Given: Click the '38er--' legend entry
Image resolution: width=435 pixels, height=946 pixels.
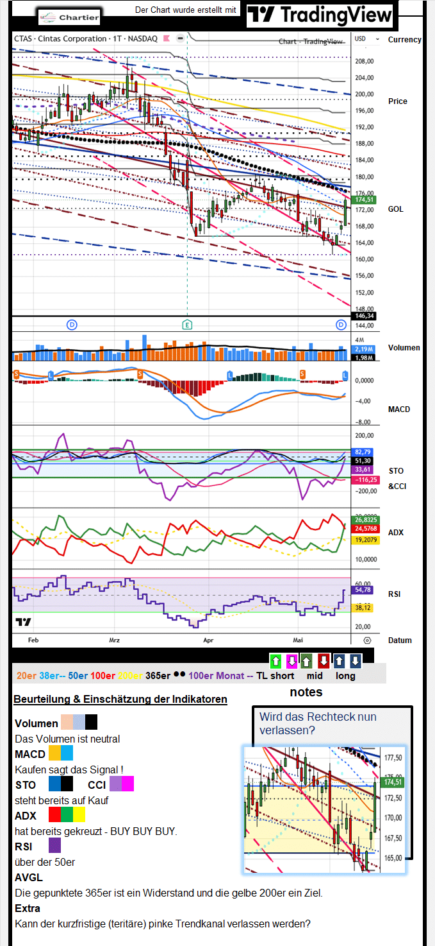Looking at the screenshot, I should coord(54,675).
